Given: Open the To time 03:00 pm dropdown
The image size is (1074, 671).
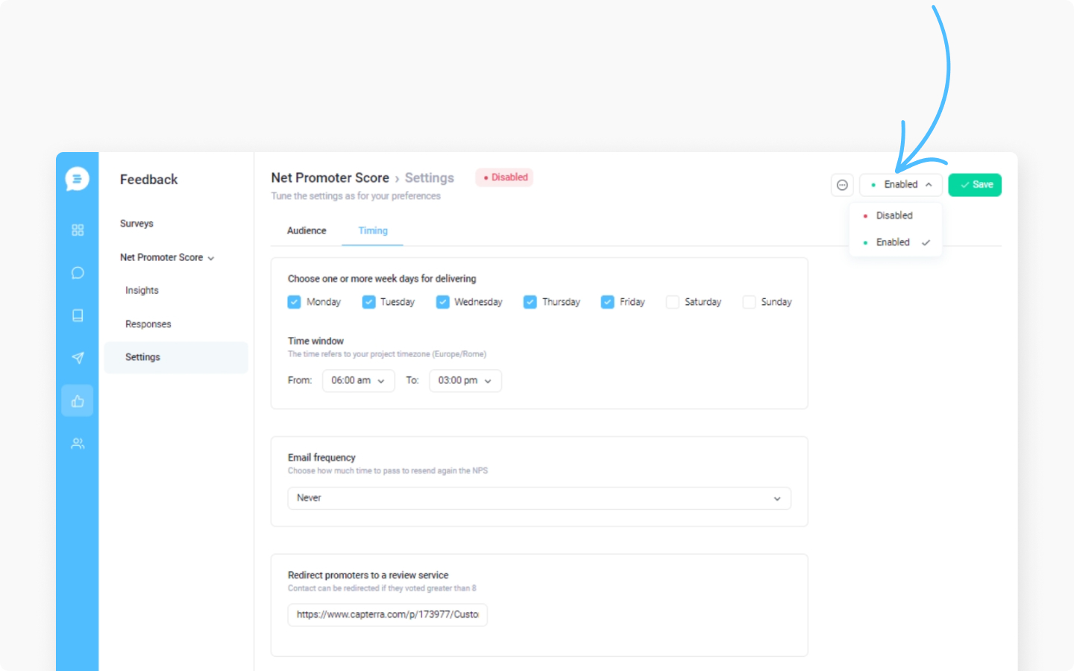Looking at the screenshot, I should point(465,380).
